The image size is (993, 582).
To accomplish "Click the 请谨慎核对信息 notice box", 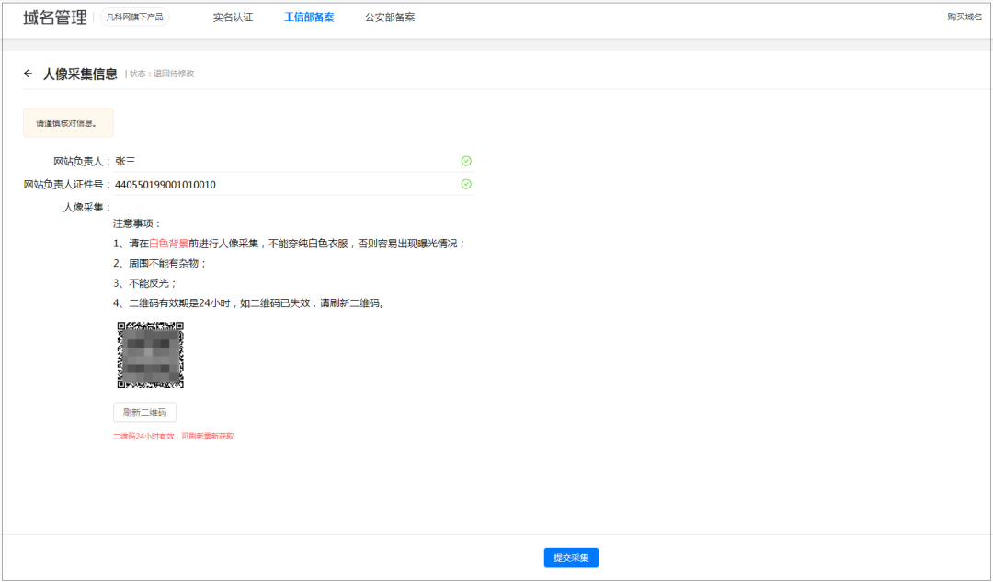I will click(x=68, y=123).
